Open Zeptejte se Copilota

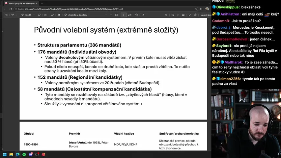(x=76, y=15)
